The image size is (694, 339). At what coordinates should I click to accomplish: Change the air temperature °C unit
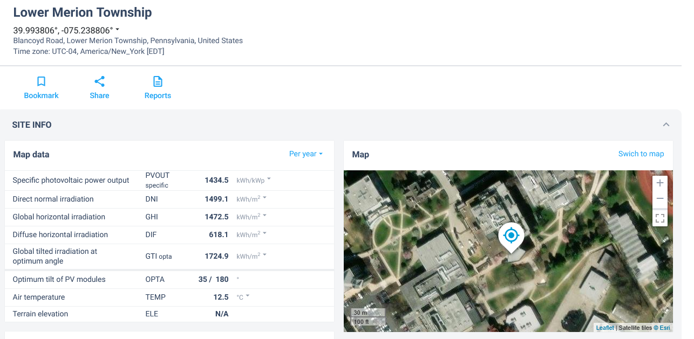click(x=243, y=297)
